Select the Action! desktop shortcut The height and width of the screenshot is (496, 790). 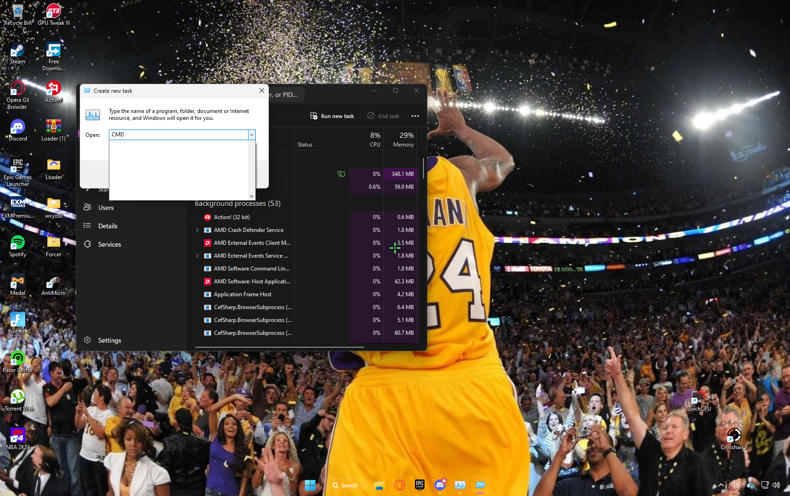pos(54,91)
